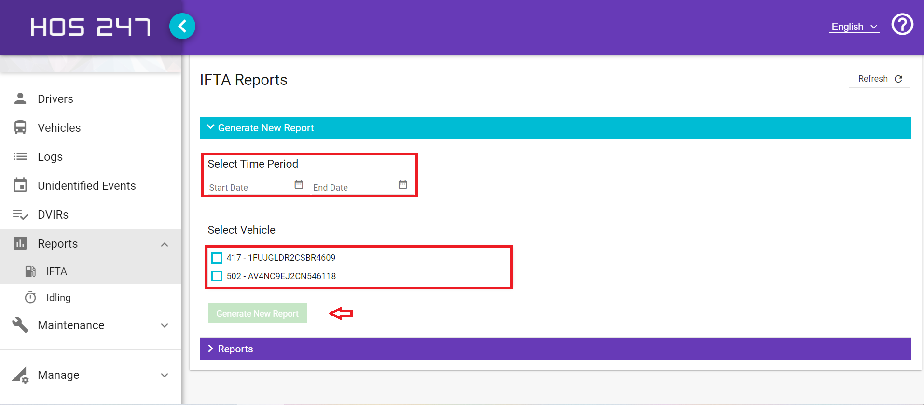924x405 pixels.
Task: Click the DVIRs checklist icon
Action: (x=20, y=214)
